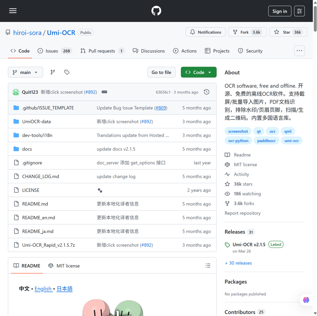Go to the GitHub homepage logo
Screen dimensions: 318x316
click(156, 11)
